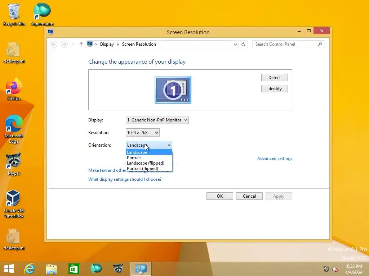Click Screen Resolution in the breadcrumb path
Image resolution: width=369 pixels, height=276 pixels.
pos(139,44)
